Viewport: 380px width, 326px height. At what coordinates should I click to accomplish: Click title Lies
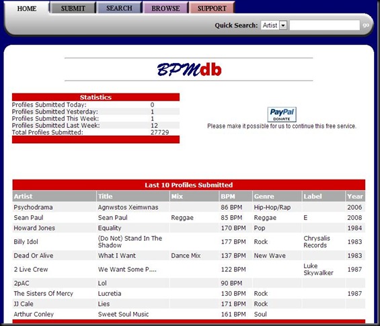coord(104,304)
